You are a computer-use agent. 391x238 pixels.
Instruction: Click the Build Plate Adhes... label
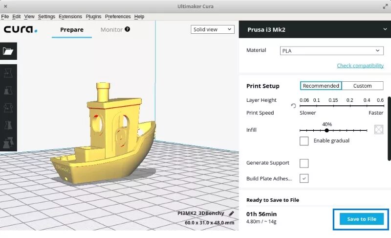click(x=269, y=179)
